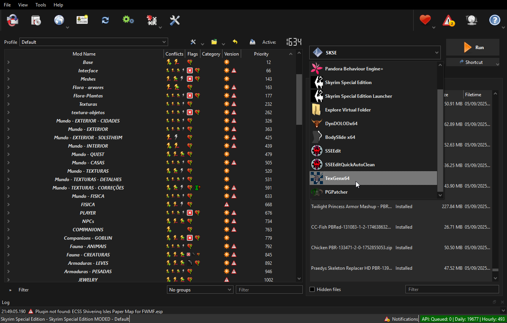
Task: Expand the Mundo - QUEST separator
Action: [8, 154]
